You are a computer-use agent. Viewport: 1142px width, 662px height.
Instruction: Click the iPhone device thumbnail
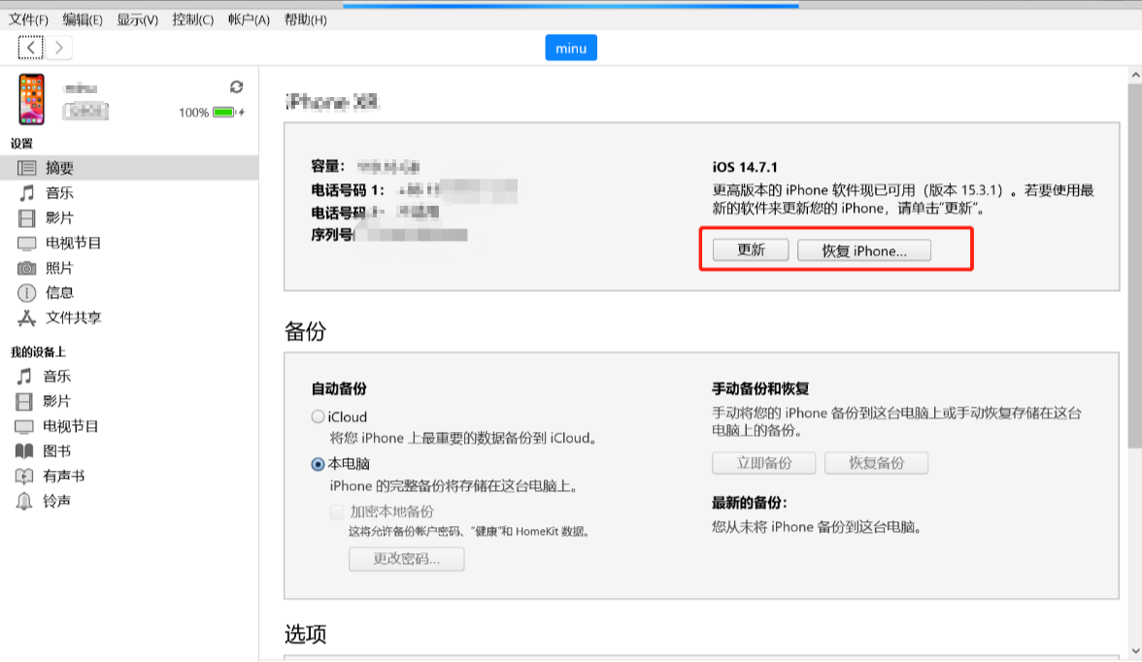31,99
